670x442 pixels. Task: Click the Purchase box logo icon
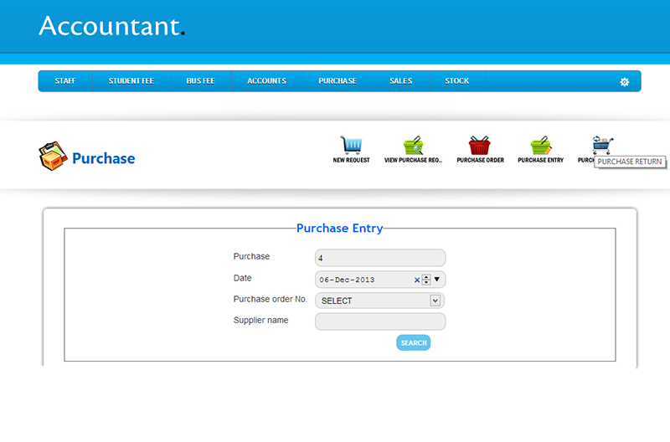52,157
